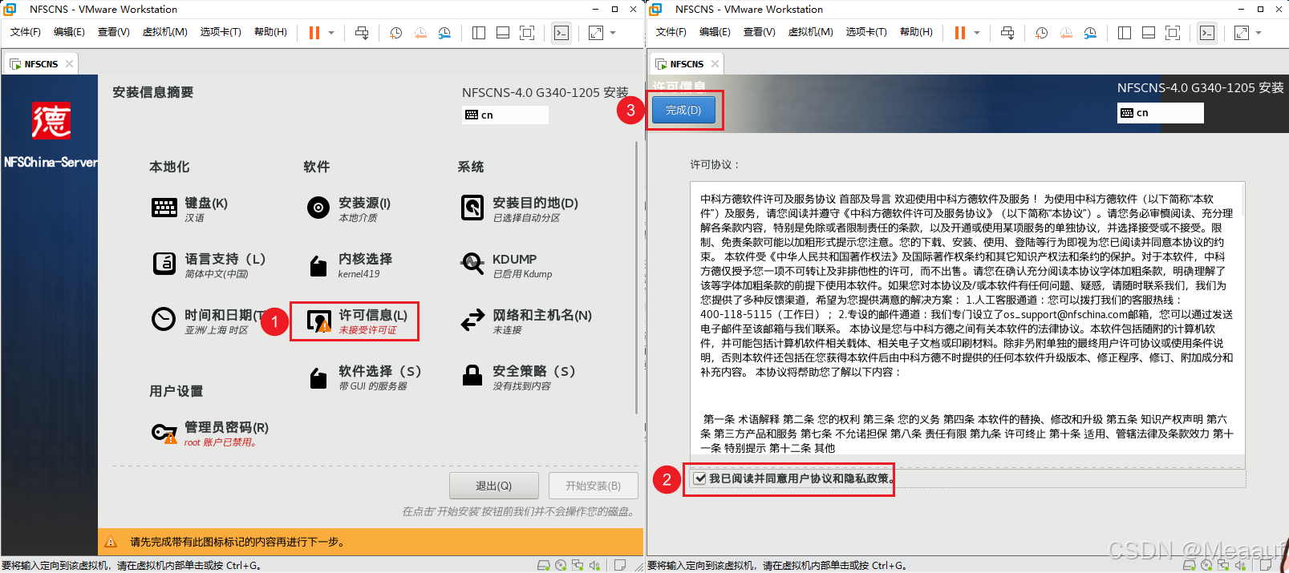Toggle library sidebar in left window toolbar
1289x573 pixels.
click(x=479, y=33)
